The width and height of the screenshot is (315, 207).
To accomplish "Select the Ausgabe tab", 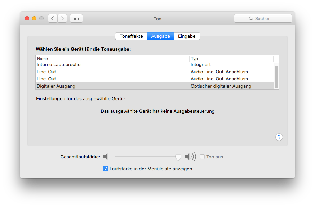I will point(160,36).
